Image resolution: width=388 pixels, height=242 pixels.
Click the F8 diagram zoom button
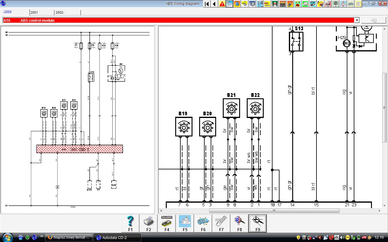[239, 223]
